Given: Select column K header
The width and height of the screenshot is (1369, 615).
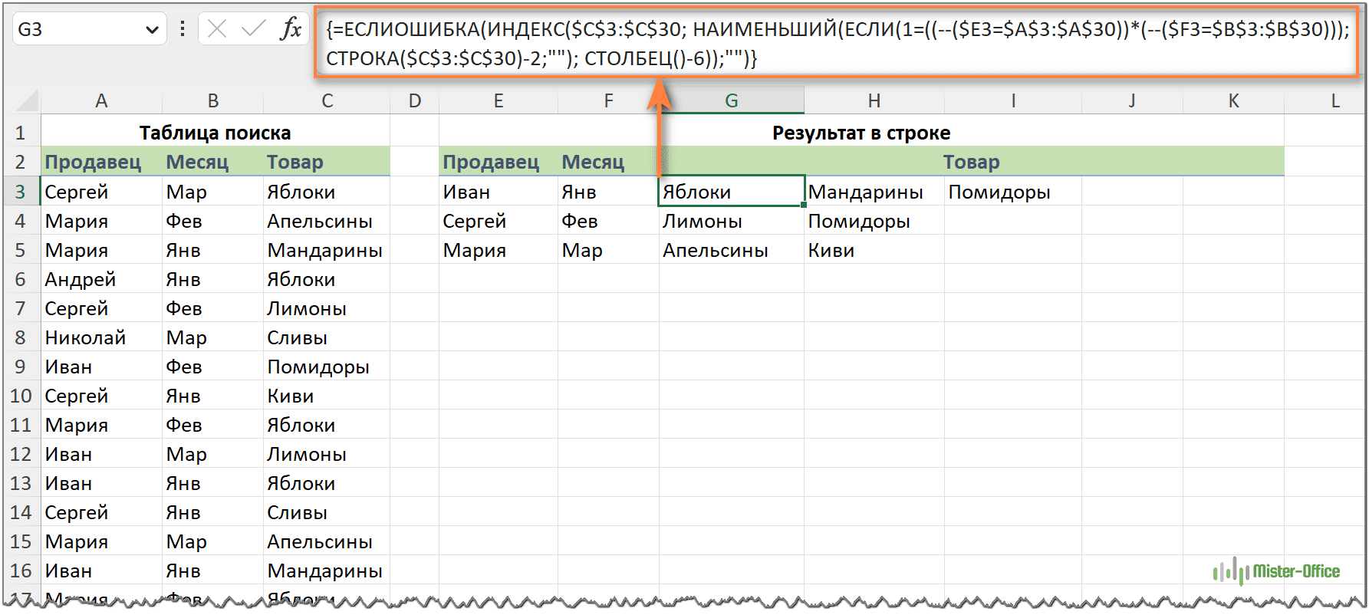Looking at the screenshot, I should tap(1233, 100).
